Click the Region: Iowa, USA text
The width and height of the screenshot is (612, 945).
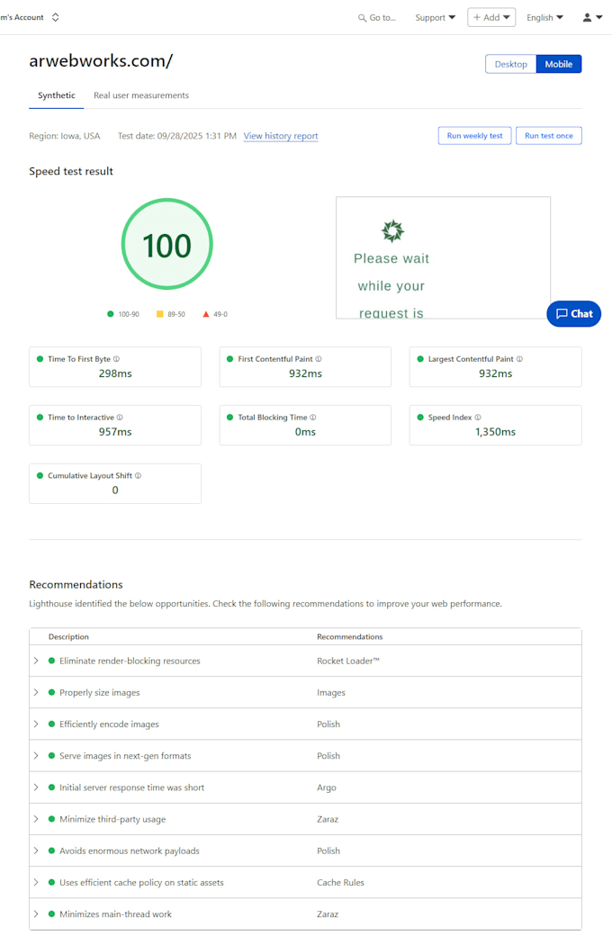(65, 136)
